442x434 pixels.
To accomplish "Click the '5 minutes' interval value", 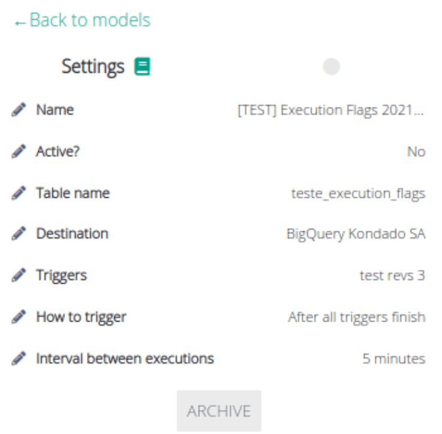I will tap(394, 359).
